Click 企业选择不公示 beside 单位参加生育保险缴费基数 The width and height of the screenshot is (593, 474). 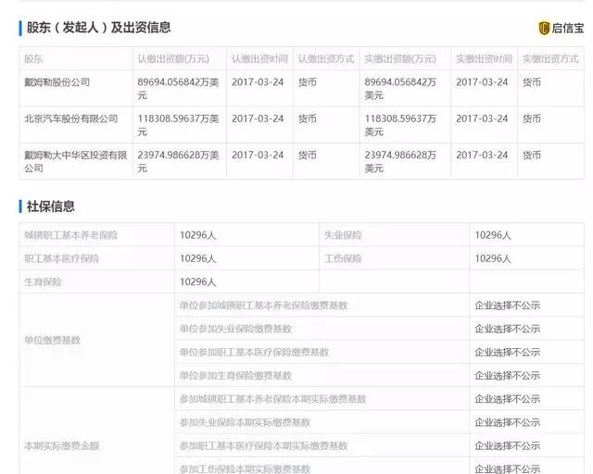click(x=507, y=376)
